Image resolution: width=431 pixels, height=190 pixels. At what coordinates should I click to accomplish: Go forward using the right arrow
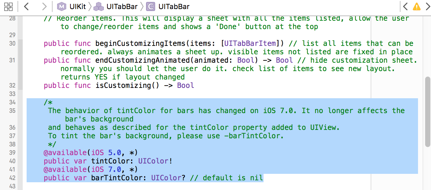pos(44,6)
